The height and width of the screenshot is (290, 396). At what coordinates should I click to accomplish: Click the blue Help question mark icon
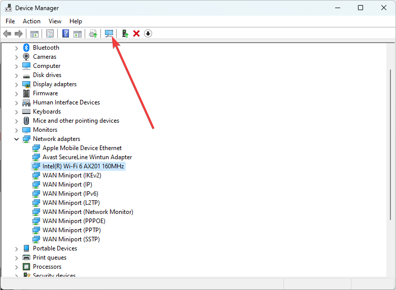coord(66,33)
